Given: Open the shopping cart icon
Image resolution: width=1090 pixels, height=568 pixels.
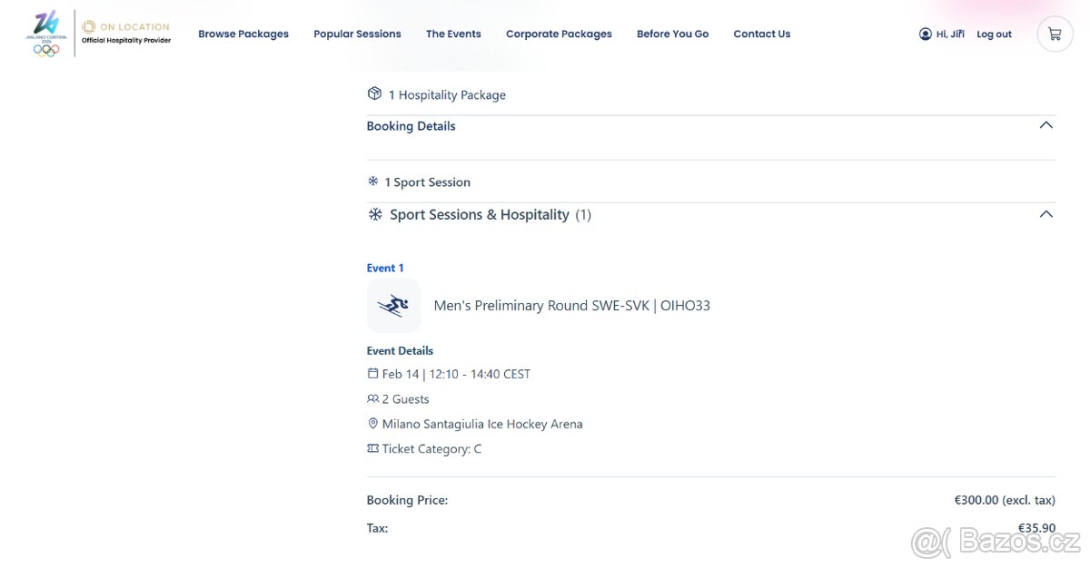Looking at the screenshot, I should coord(1055,34).
